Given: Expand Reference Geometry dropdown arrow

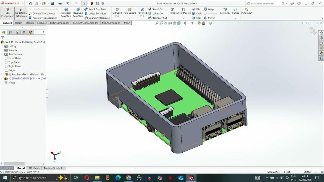Looking at the screenshot, I should [x=225, y=18].
